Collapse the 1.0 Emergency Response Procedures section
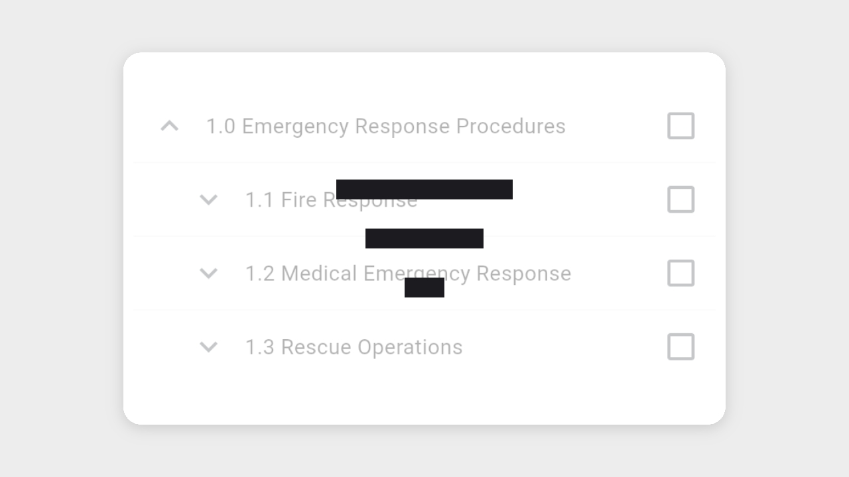 point(170,126)
